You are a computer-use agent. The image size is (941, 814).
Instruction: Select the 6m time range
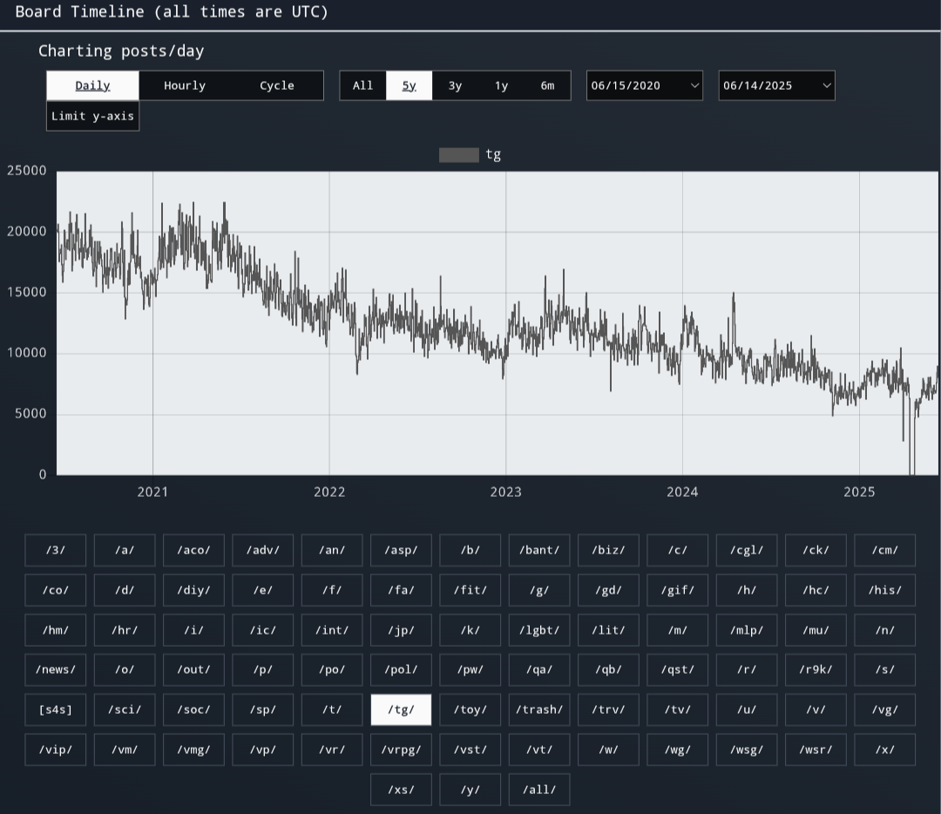click(x=547, y=85)
